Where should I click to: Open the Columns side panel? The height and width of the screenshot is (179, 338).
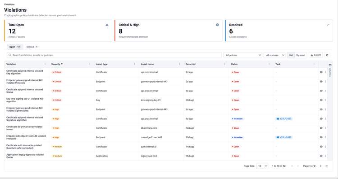330,70
